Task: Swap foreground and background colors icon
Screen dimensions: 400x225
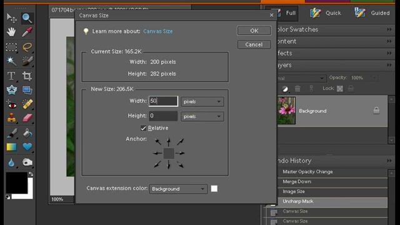Action: [31, 174]
